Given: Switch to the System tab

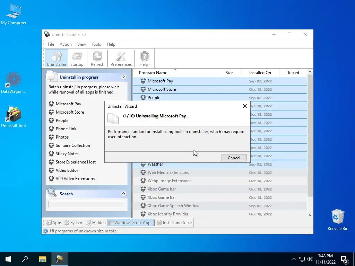Looking at the screenshot, I should pos(74,223).
